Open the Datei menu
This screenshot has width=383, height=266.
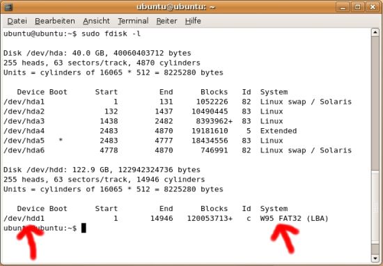click(x=17, y=21)
